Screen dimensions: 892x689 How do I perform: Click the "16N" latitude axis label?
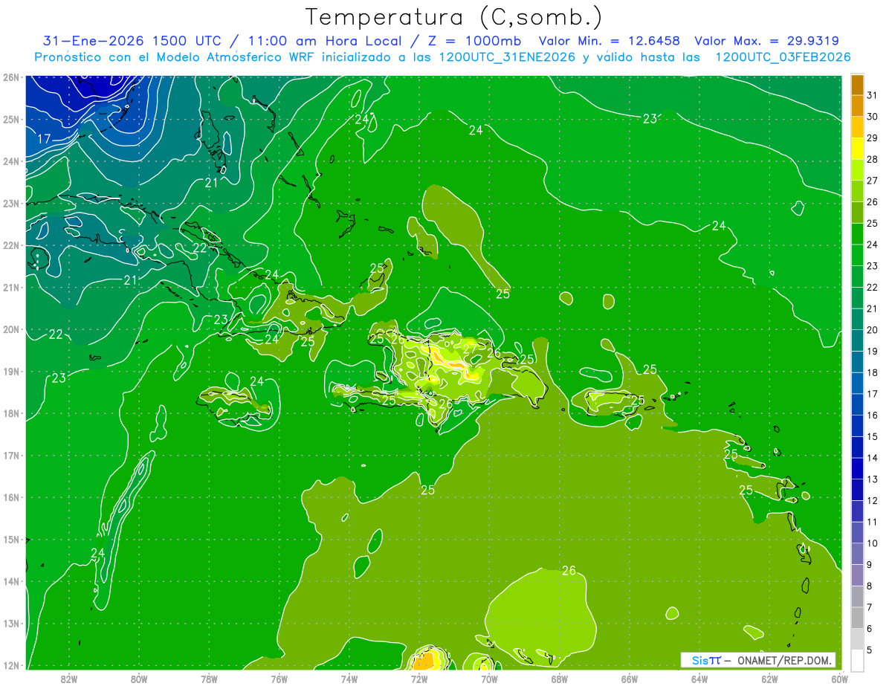pos(10,498)
